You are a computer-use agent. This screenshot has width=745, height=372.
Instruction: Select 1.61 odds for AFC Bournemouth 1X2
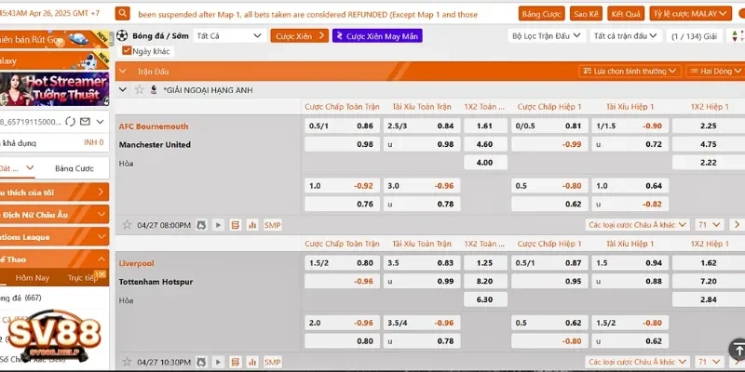(484, 126)
